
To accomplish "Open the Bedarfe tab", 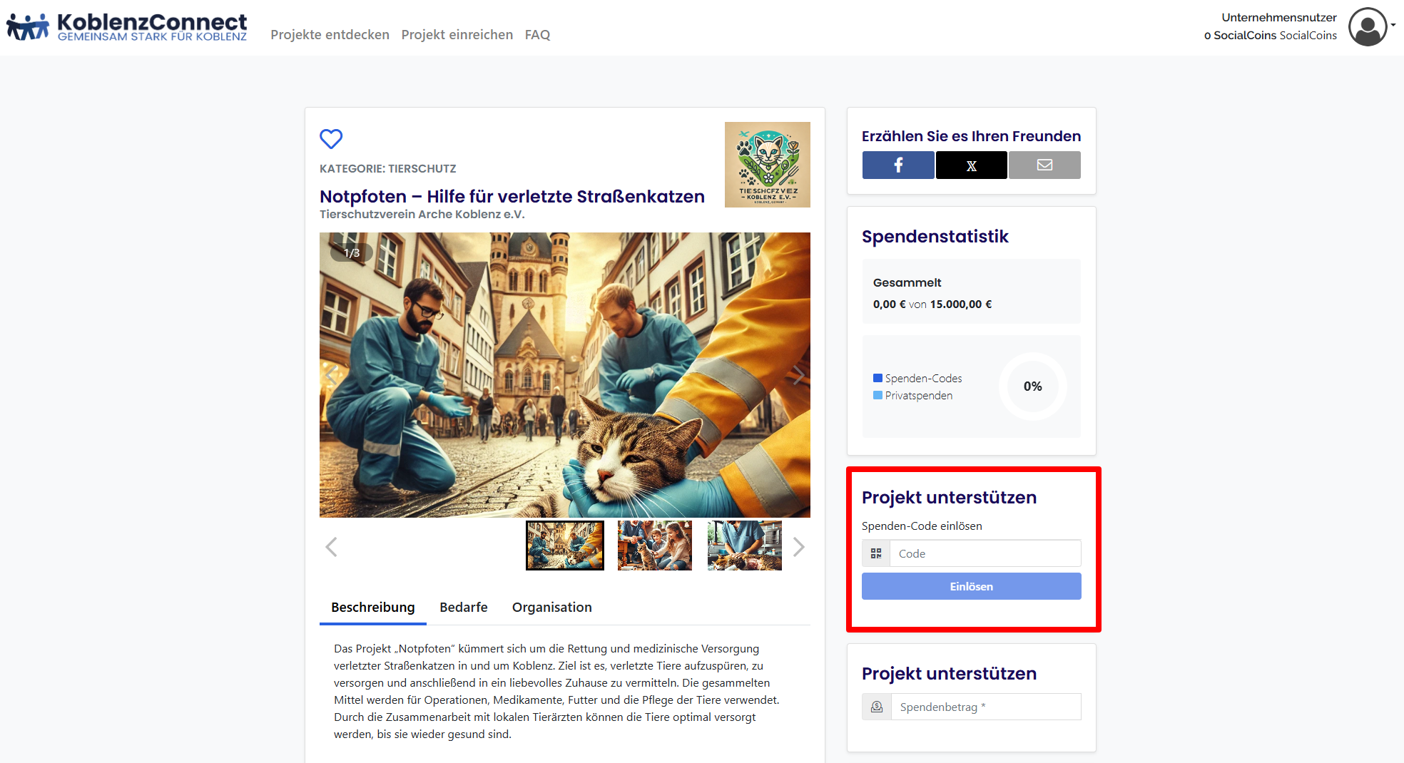I will pyautogui.click(x=464, y=607).
